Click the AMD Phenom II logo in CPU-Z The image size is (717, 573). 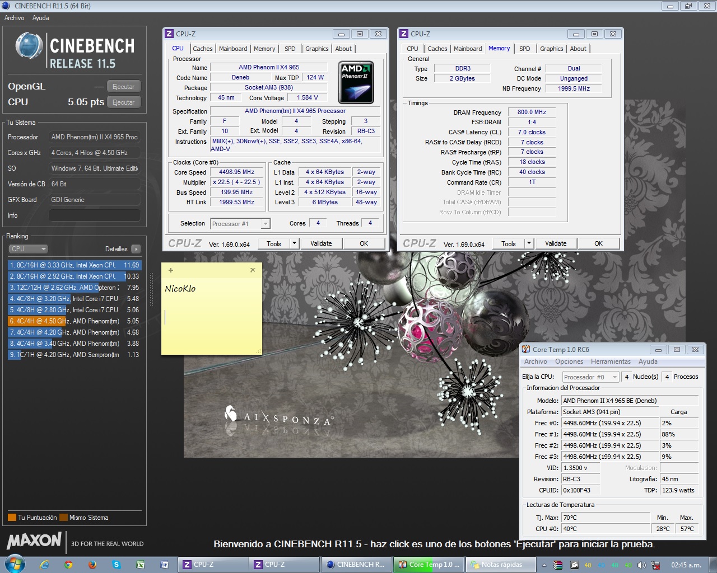tap(356, 83)
